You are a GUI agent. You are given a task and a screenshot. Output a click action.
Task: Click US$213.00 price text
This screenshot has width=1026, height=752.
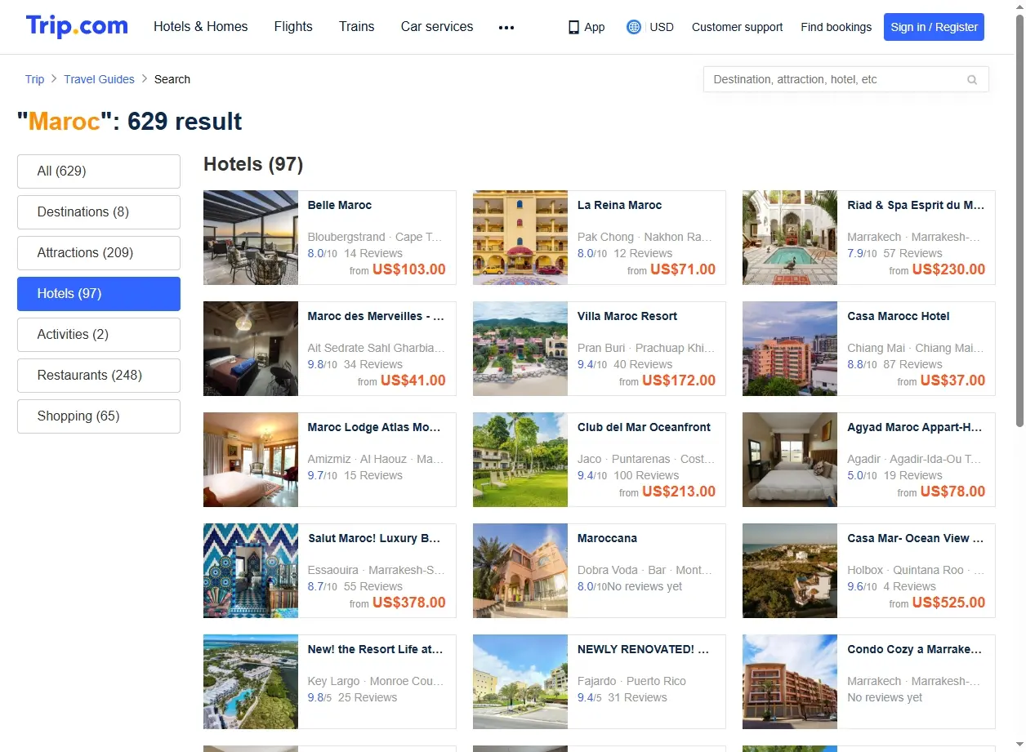(679, 492)
